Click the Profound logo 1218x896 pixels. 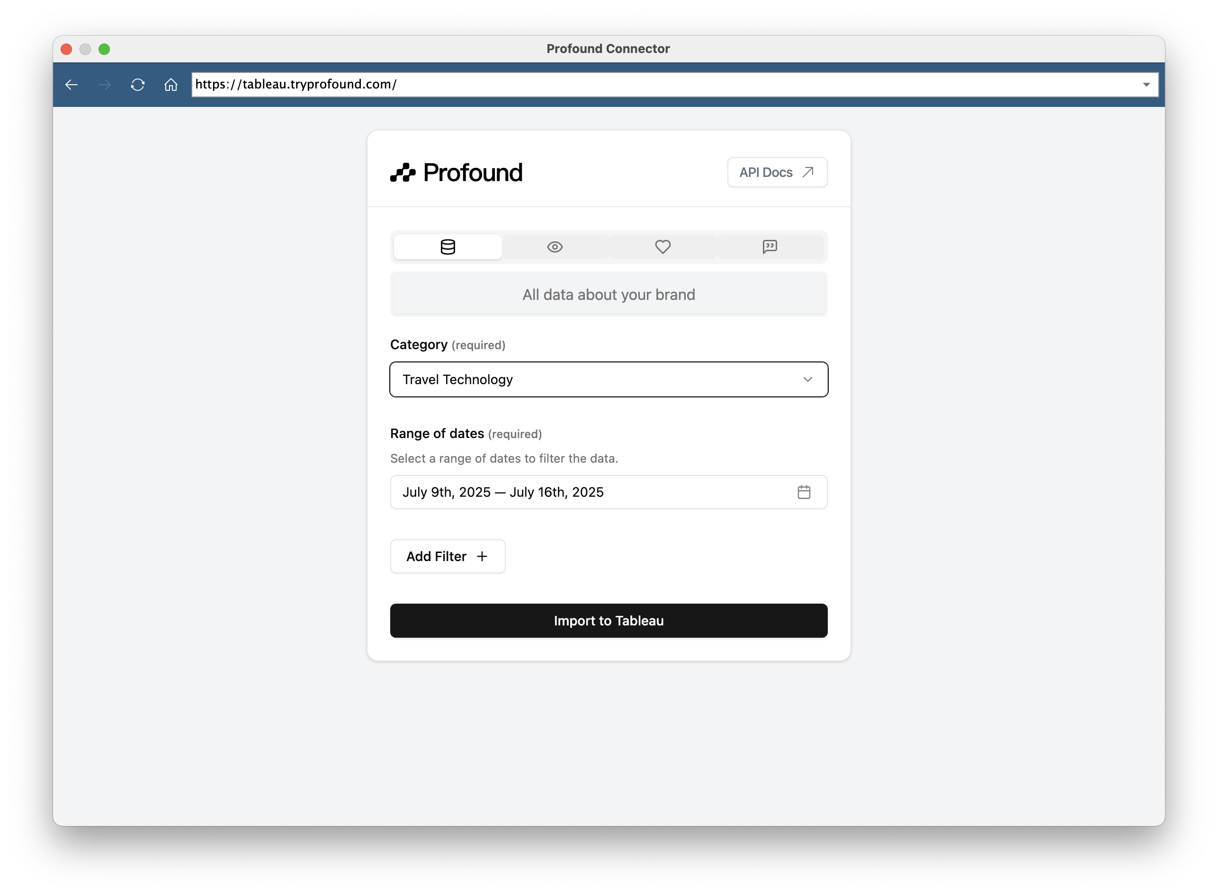[x=456, y=173]
